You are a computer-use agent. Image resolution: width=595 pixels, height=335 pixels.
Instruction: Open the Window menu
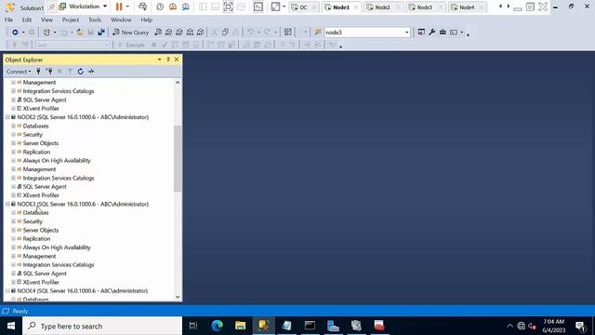(x=121, y=20)
